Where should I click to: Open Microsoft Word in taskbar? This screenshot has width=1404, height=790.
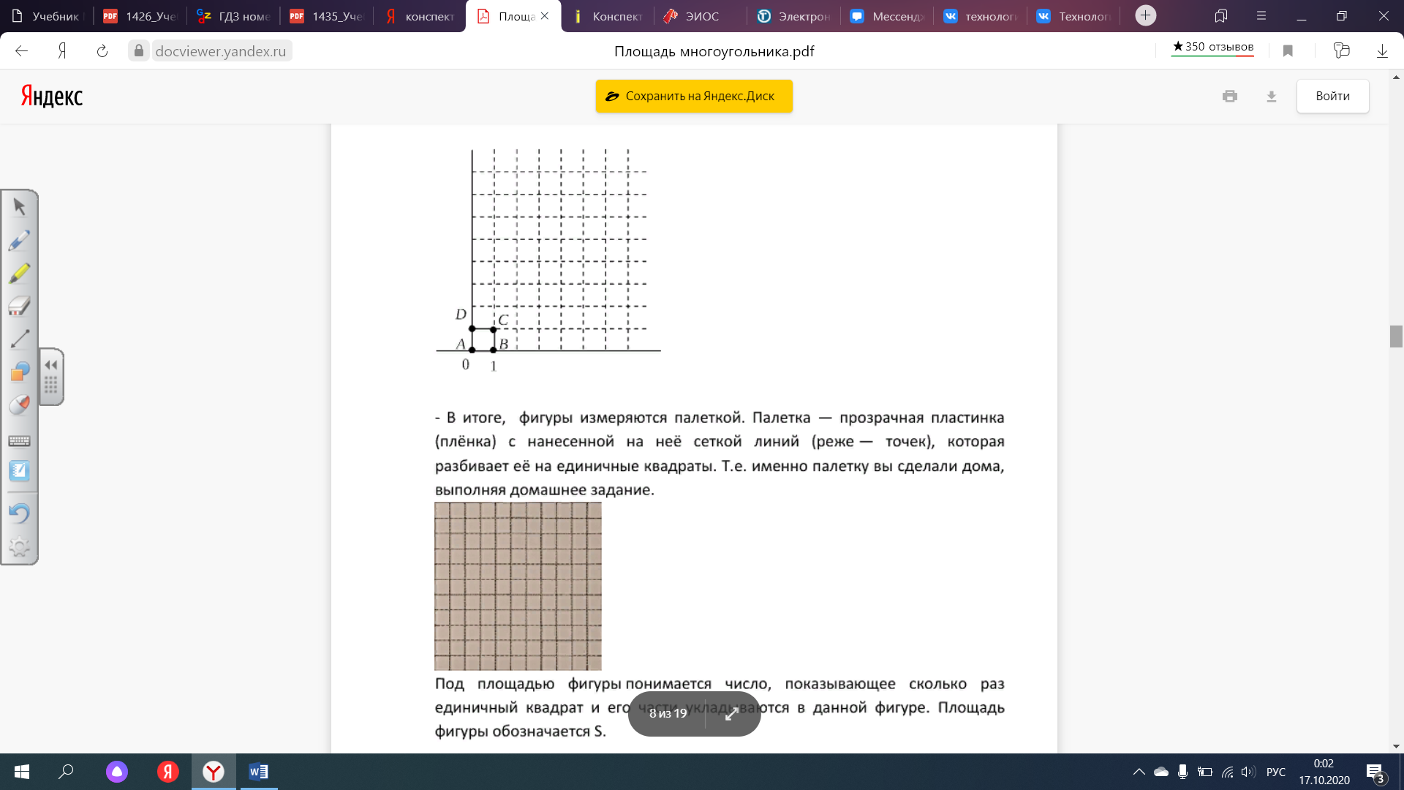click(259, 772)
